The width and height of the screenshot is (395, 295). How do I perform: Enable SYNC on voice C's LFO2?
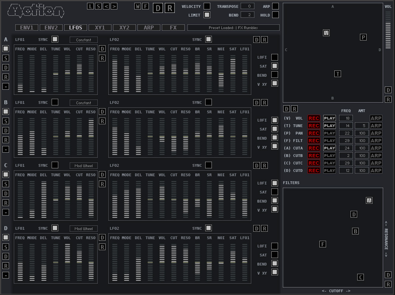point(208,165)
